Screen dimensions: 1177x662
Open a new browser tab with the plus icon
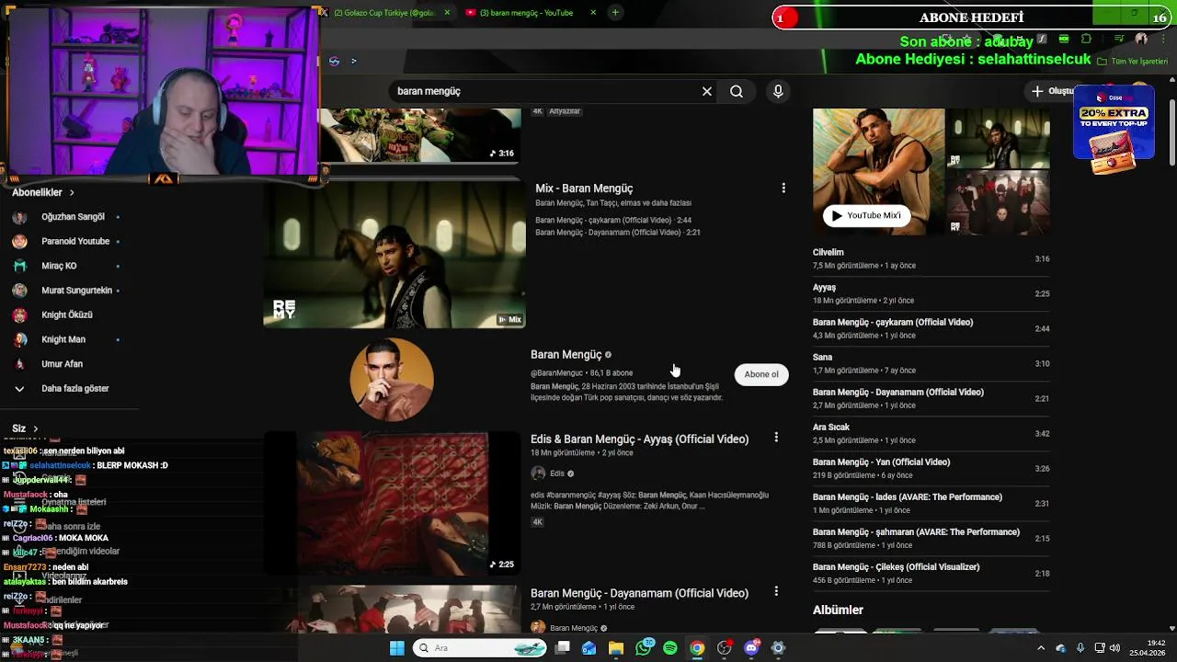[x=615, y=12]
